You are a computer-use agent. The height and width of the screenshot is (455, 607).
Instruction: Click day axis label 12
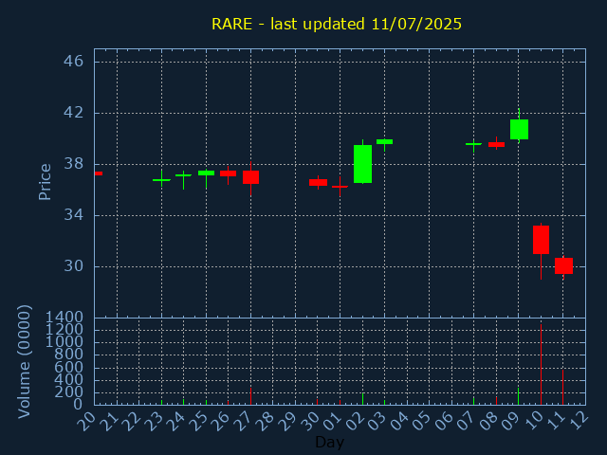click(x=578, y=420)
